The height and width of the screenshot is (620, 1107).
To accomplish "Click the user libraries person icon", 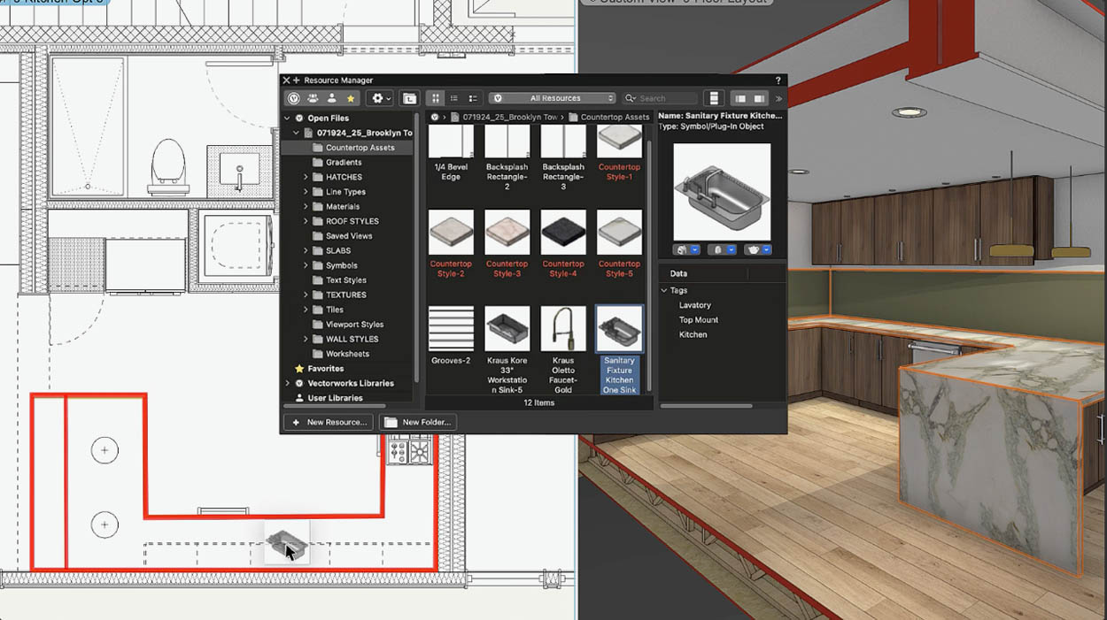I will (331, 97).
